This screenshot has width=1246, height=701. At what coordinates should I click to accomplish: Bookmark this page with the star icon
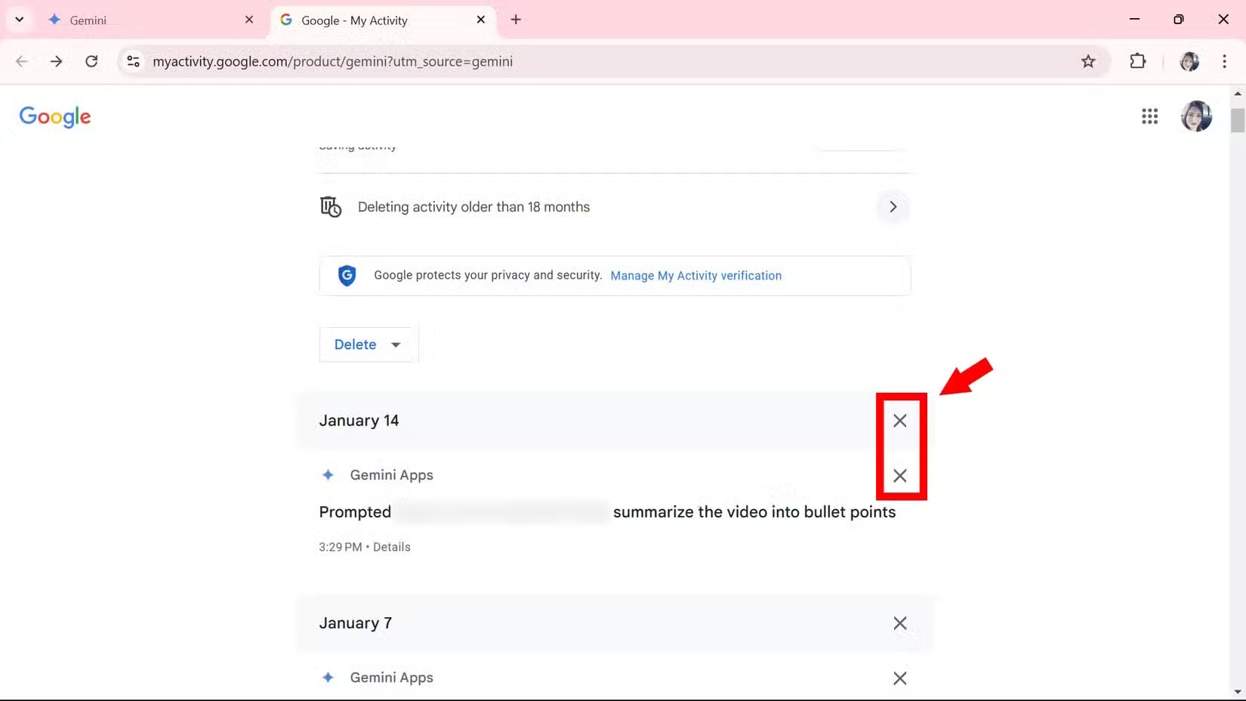point(1088,61)
